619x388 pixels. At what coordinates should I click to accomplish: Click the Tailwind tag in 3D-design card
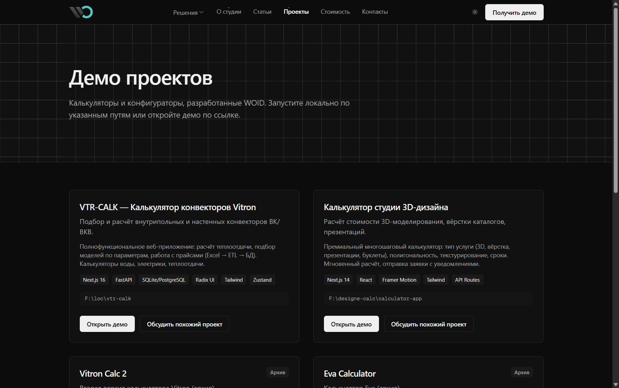(x=436, y=280)
